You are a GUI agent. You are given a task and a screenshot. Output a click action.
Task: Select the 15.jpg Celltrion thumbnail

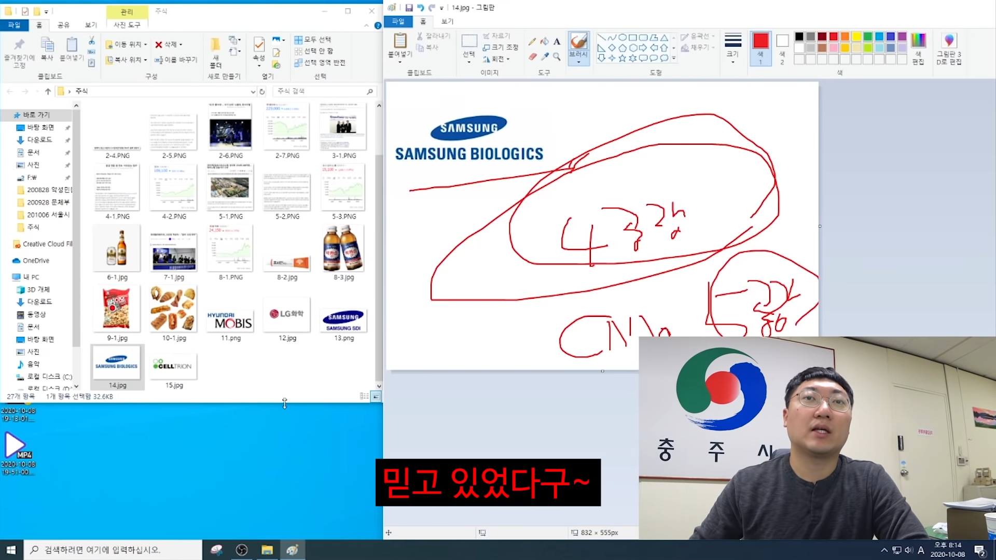(174, 367)
